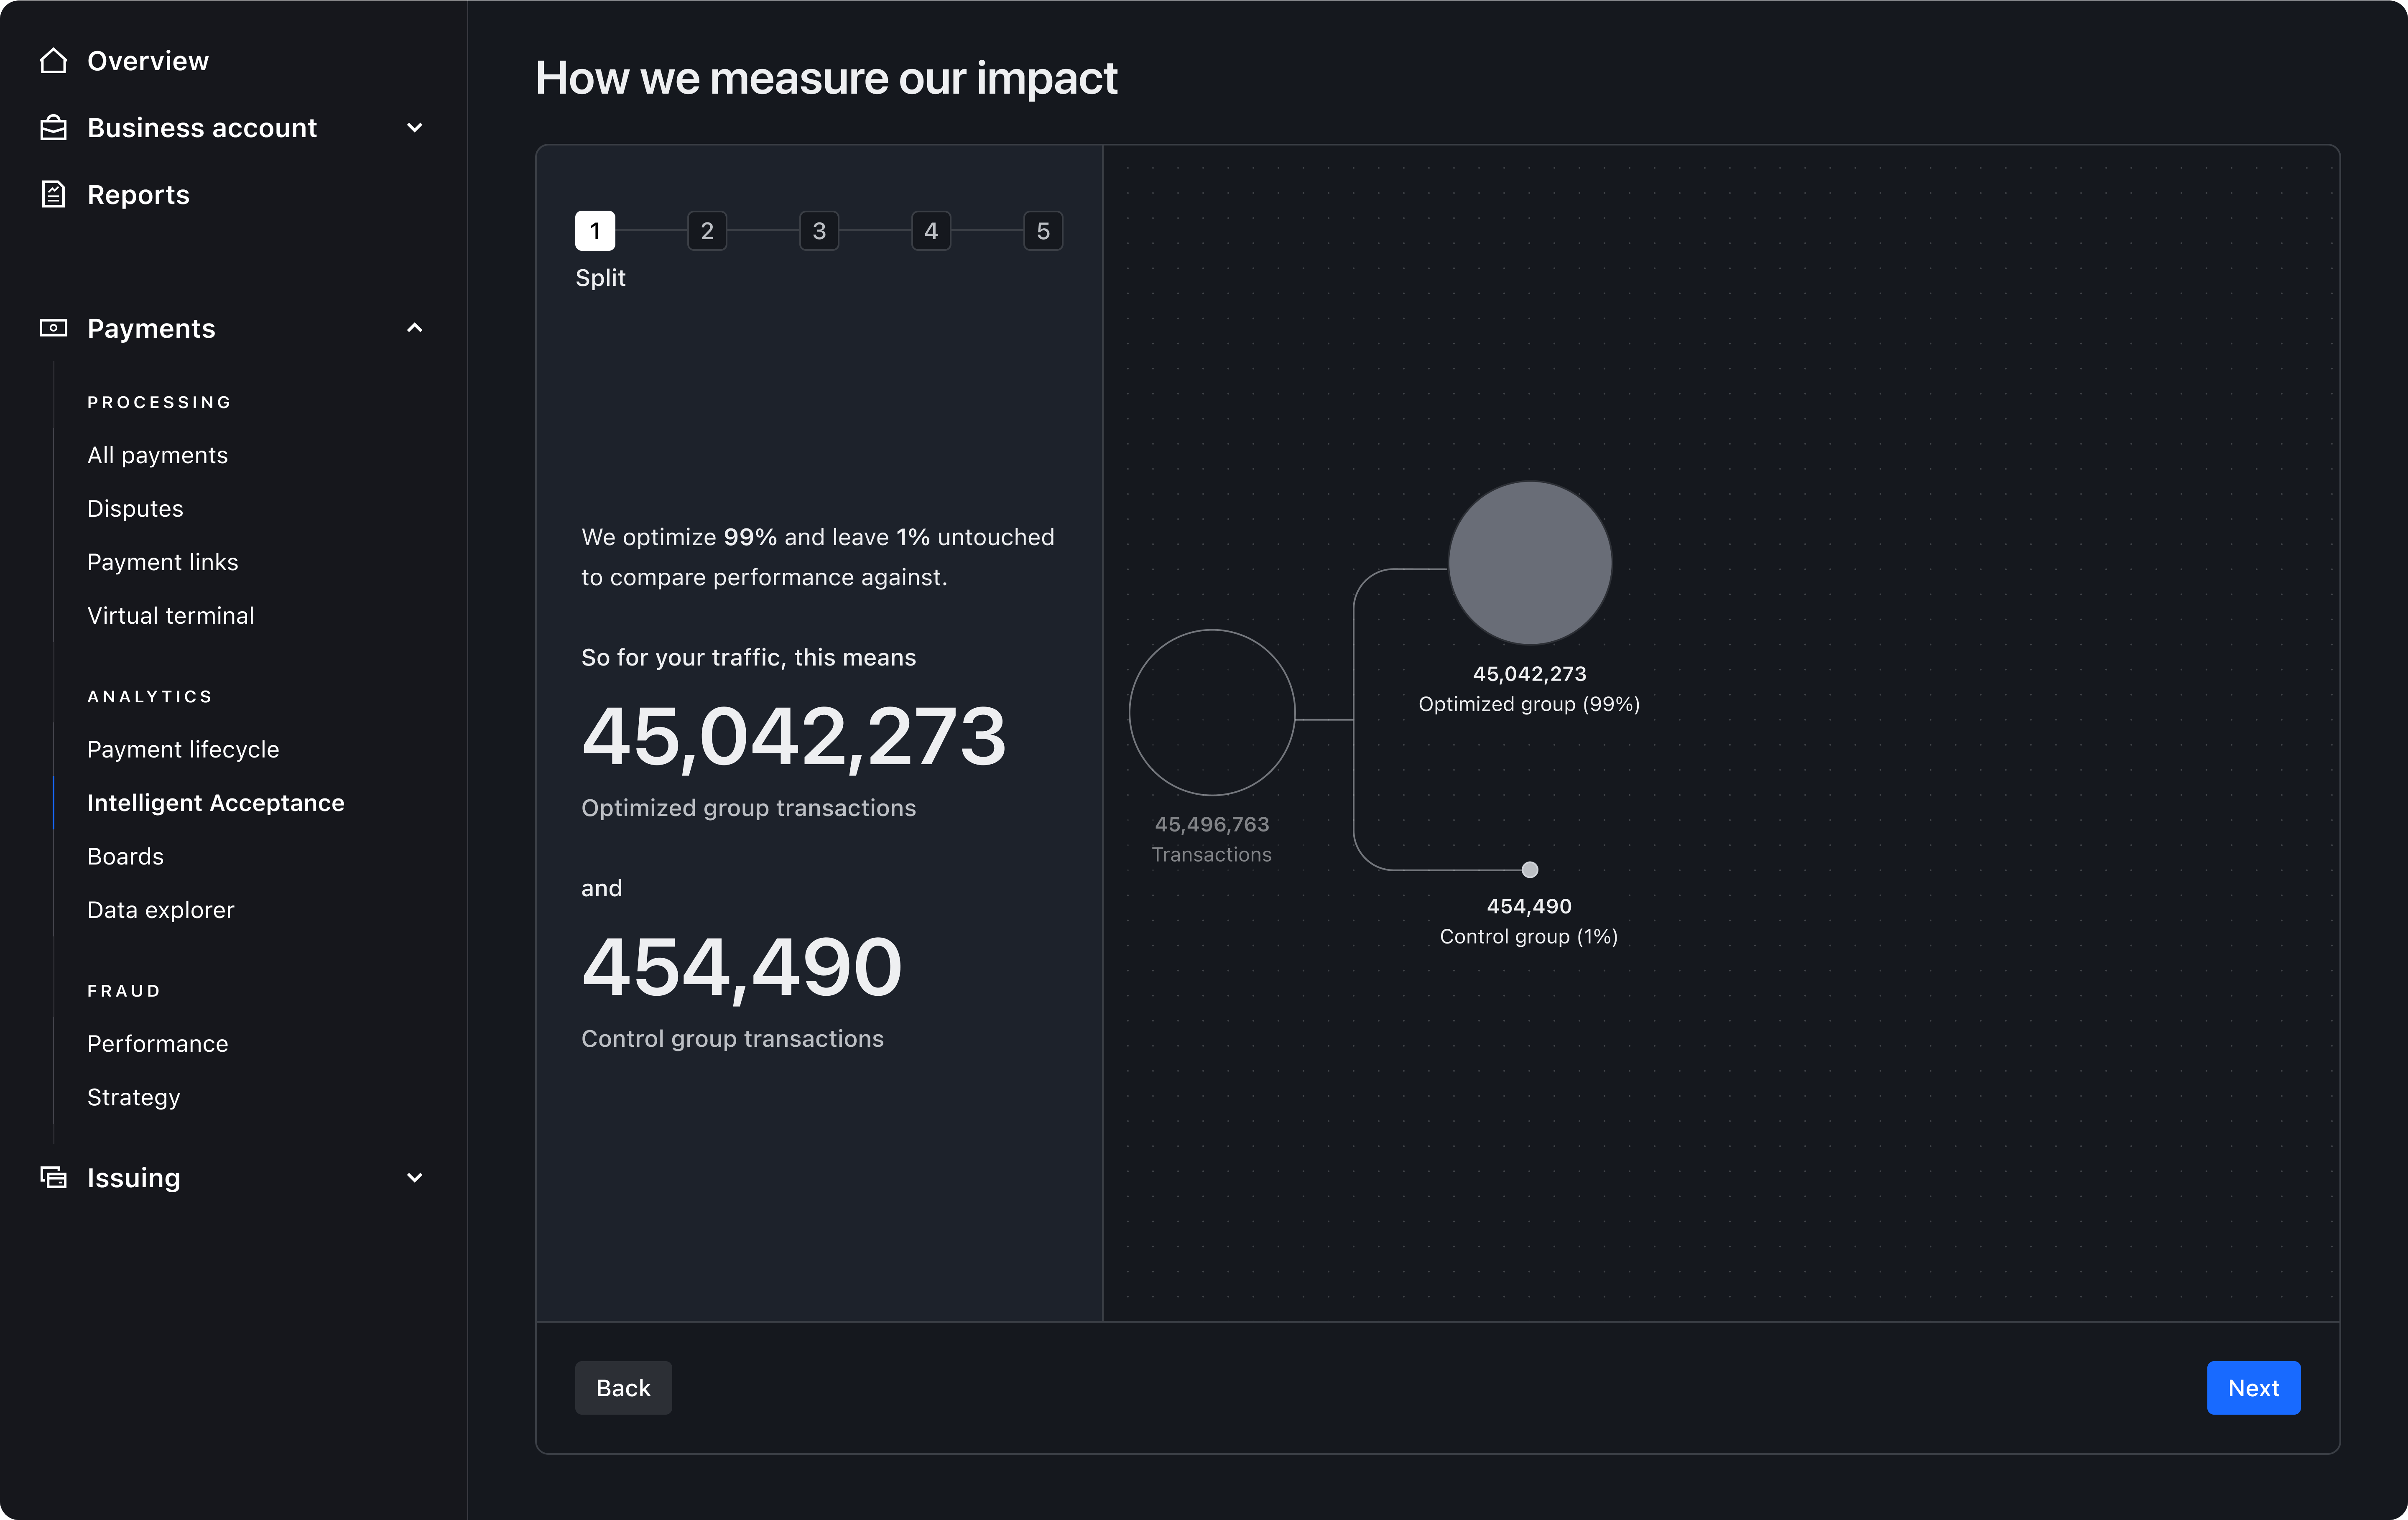Screen dimensions: 2408x1520
Task: Click the How we measure our impact heading
Action: 826,78
